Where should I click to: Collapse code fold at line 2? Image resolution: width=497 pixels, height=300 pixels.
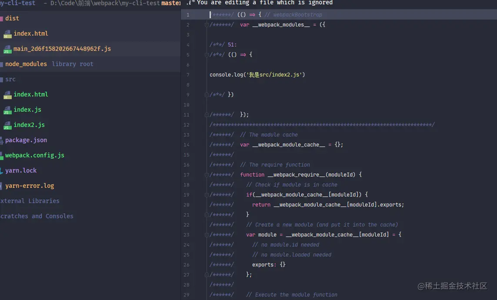207,25
